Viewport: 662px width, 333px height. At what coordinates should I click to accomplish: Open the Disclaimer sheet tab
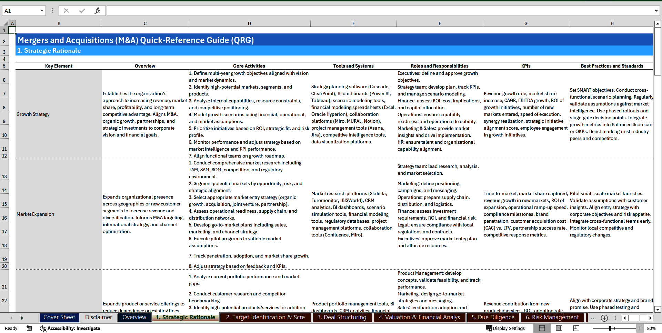[x=98, y=317]
